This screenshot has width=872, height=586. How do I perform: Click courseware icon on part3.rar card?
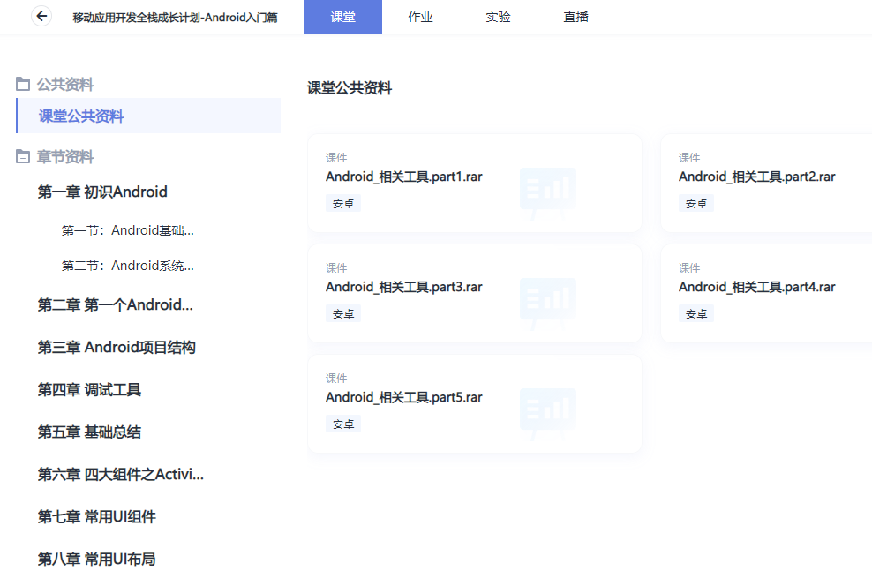(548, 303)
